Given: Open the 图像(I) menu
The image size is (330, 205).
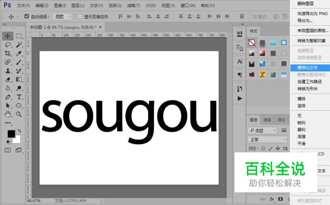Looking at the screenshot, I should coord(60,6).
